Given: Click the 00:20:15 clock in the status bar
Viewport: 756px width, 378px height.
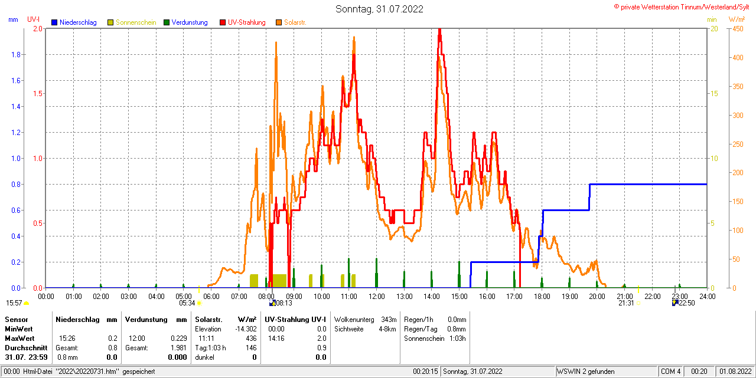Looking at the screenshot, I should (425, 372).
